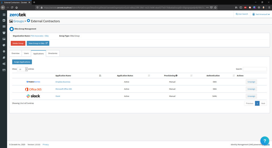Open the Privacy link in footer
The width and height of the screenshot is (272, 148).
click(46, 145)
